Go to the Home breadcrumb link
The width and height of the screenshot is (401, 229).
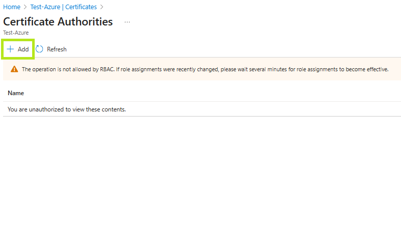point(12,7)
